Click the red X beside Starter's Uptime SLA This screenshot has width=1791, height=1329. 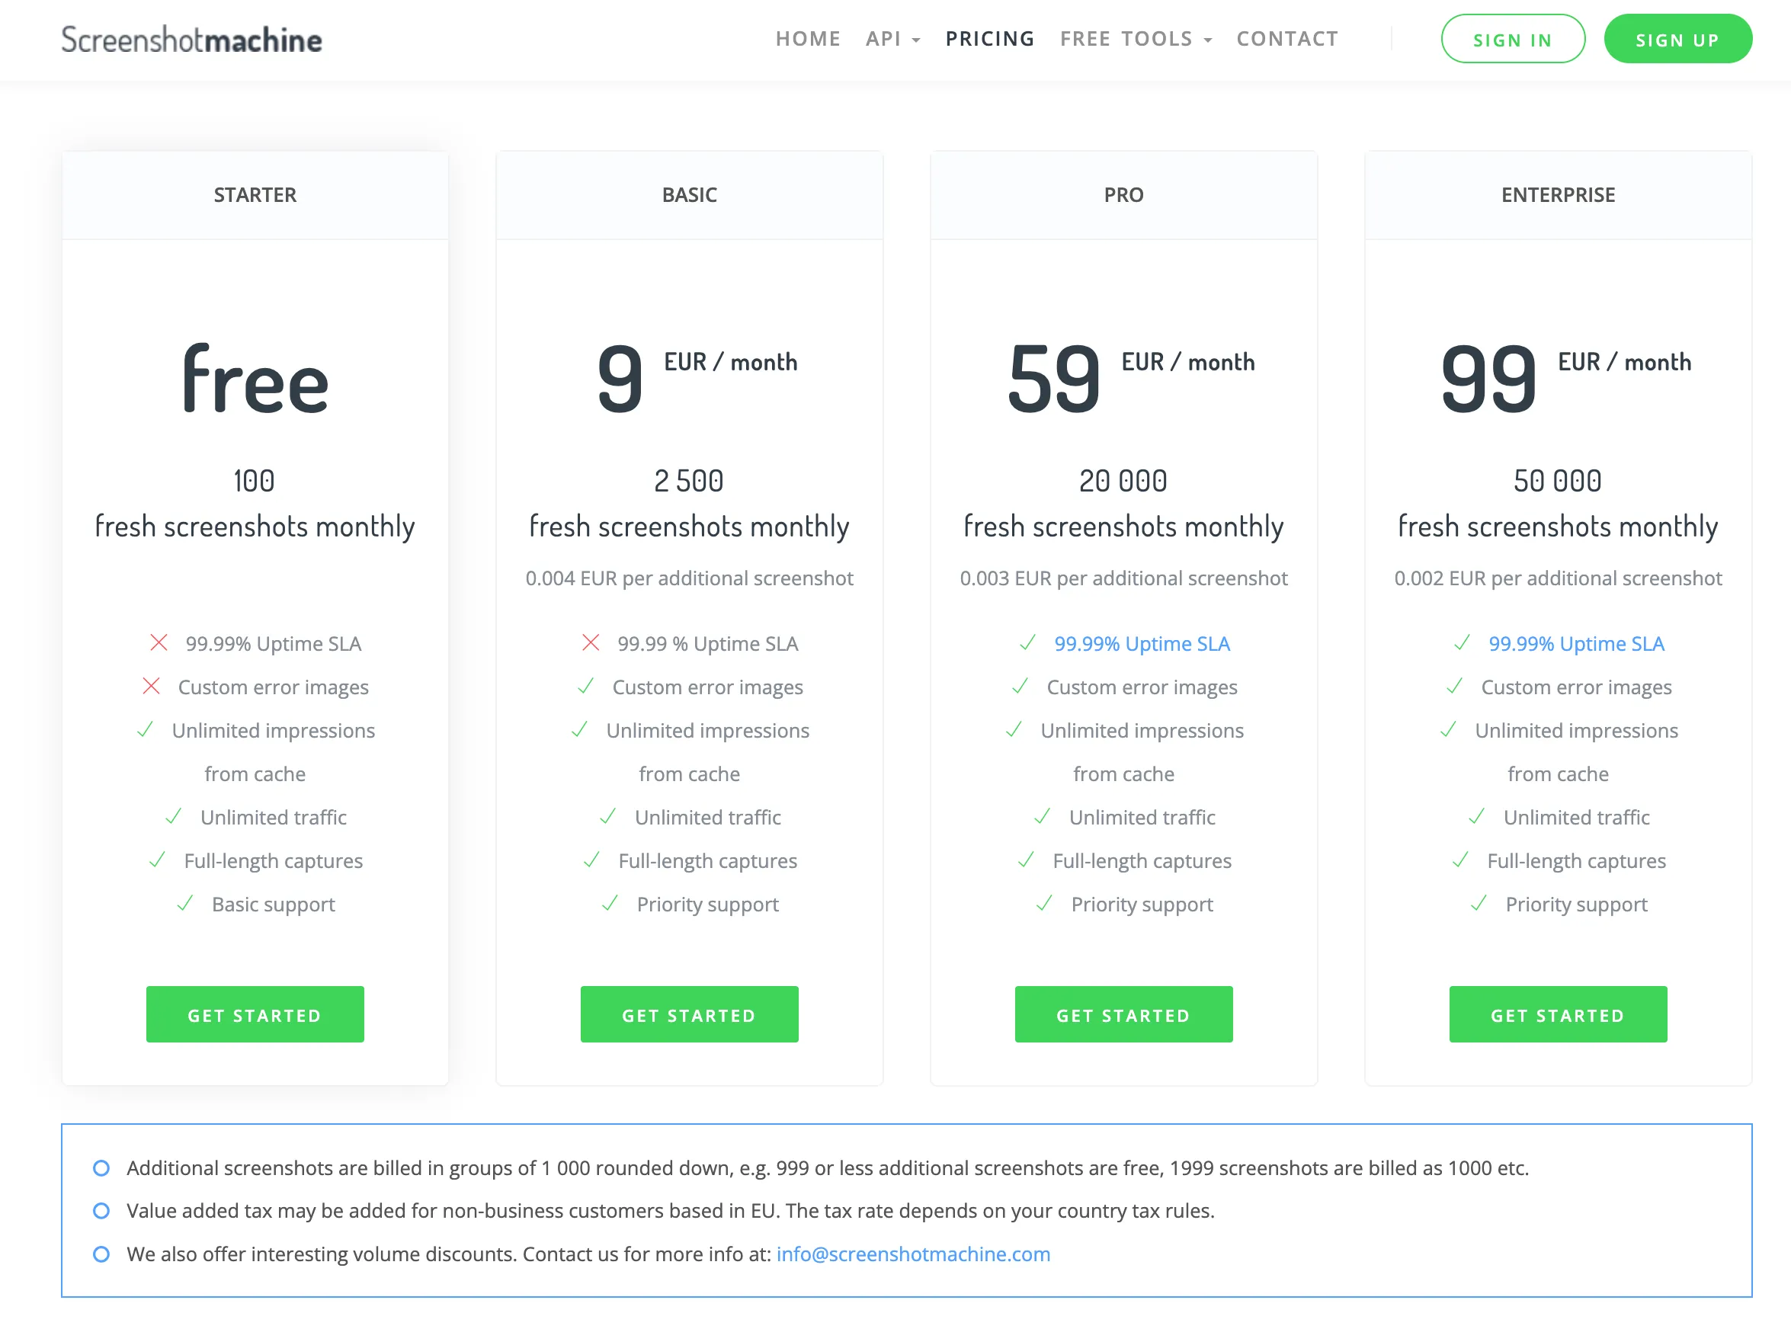[x=159, y=642]
